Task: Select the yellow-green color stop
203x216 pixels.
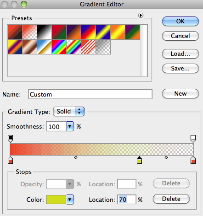Action: click(x=139, y=160)
